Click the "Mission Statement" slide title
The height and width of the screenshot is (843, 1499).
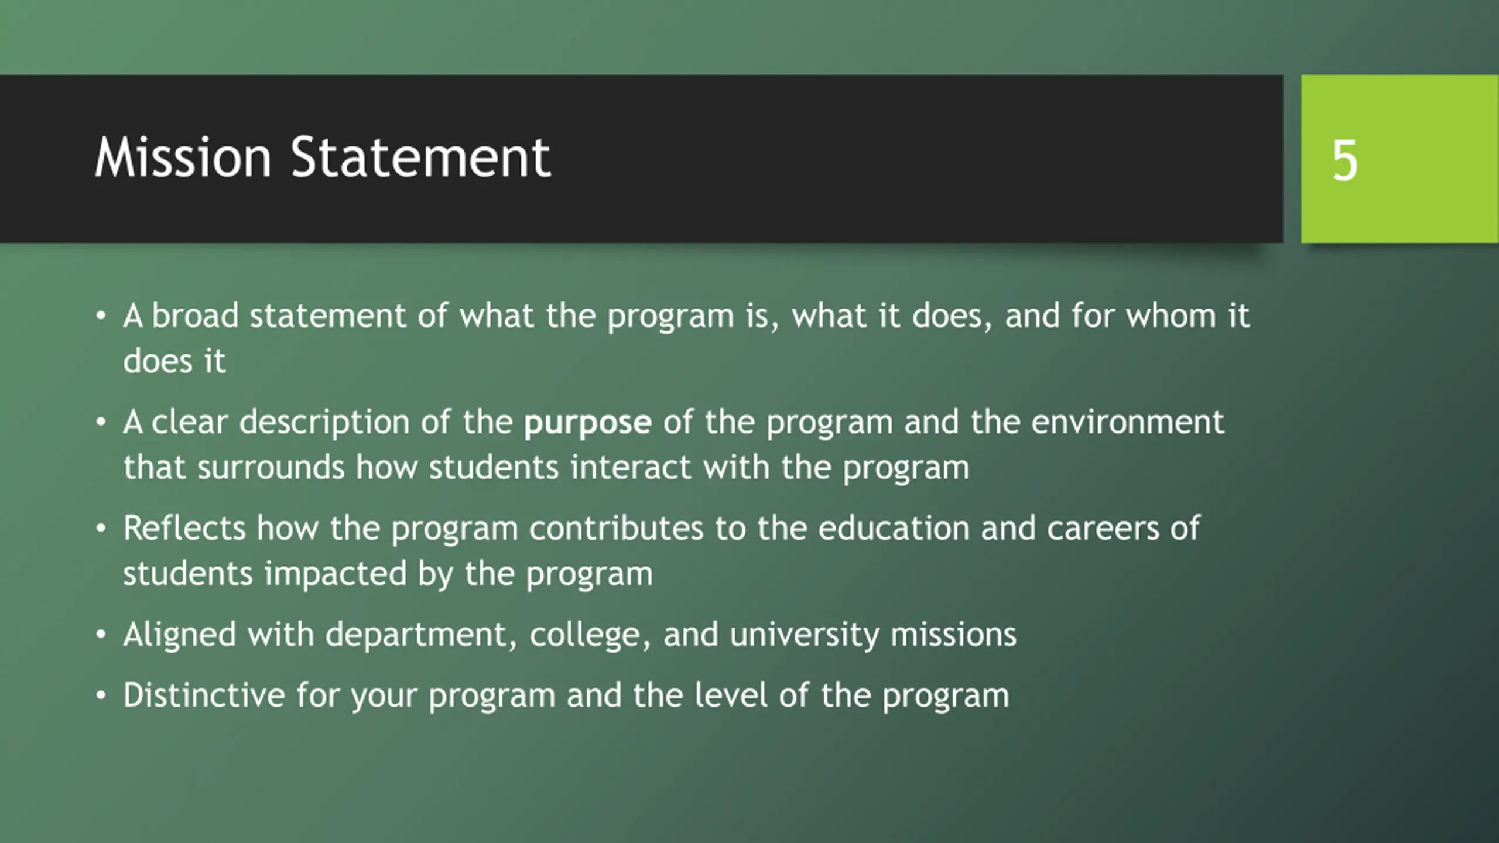tap(323, 157)
